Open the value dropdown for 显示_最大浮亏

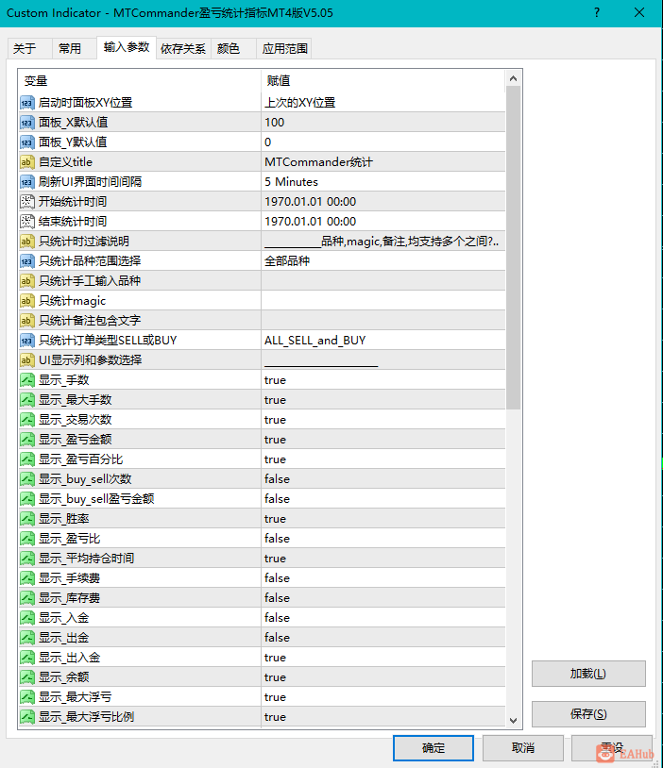(383, 697)
